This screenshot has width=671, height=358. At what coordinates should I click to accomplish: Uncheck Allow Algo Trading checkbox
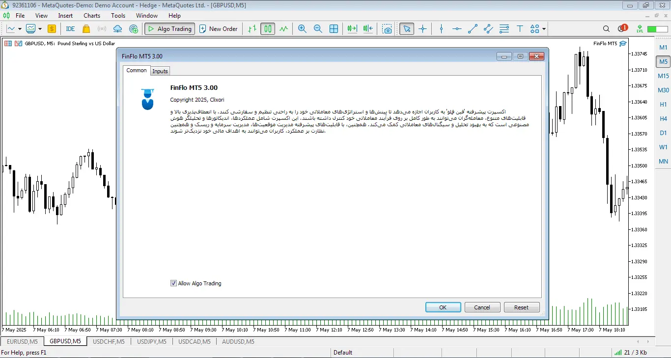click(173, 283)
